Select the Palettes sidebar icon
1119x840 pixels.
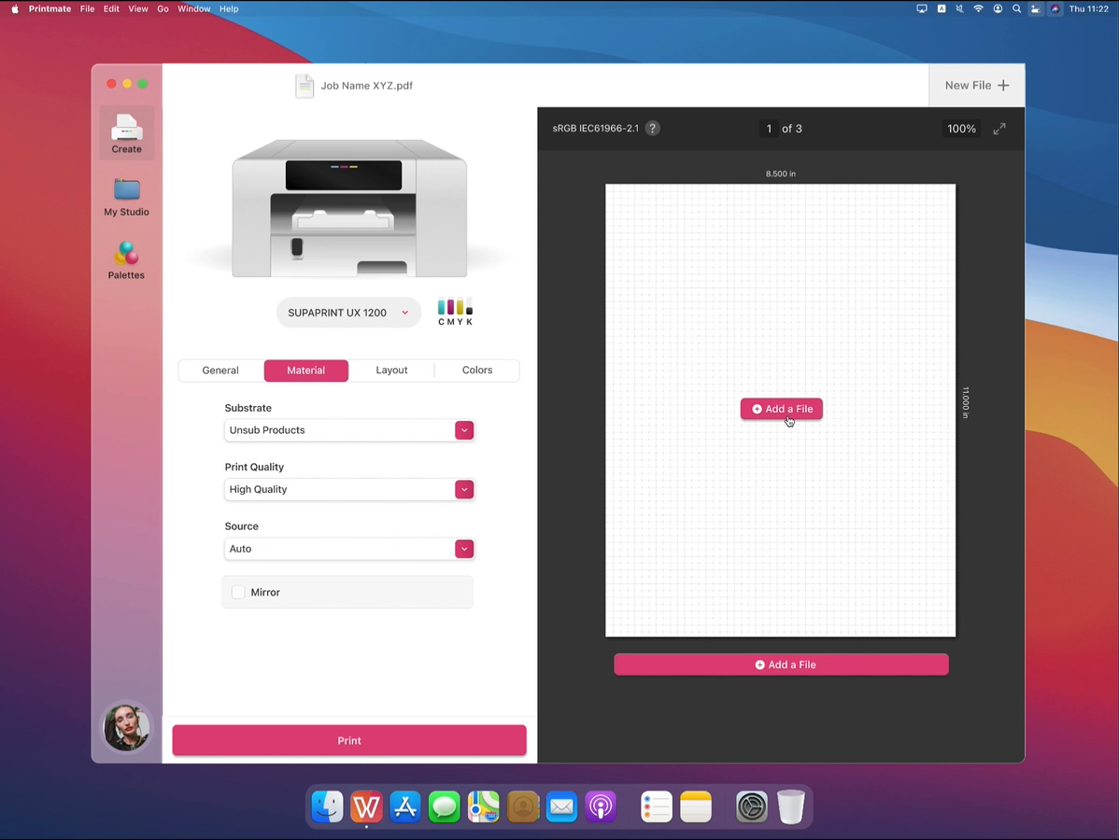coord(126,259)
